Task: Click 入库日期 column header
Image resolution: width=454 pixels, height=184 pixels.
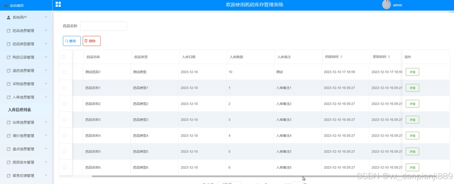Action: tap(189, 57)
